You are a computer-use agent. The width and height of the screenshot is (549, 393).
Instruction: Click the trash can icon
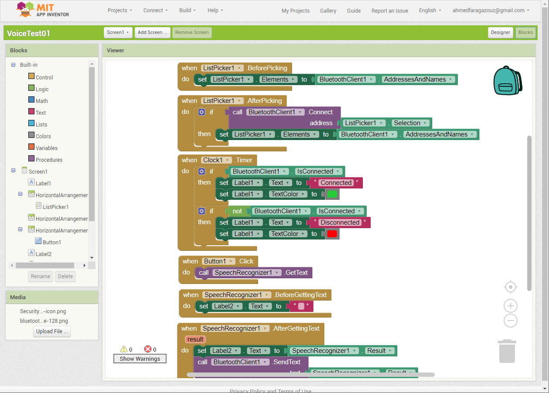pos(507,351)
